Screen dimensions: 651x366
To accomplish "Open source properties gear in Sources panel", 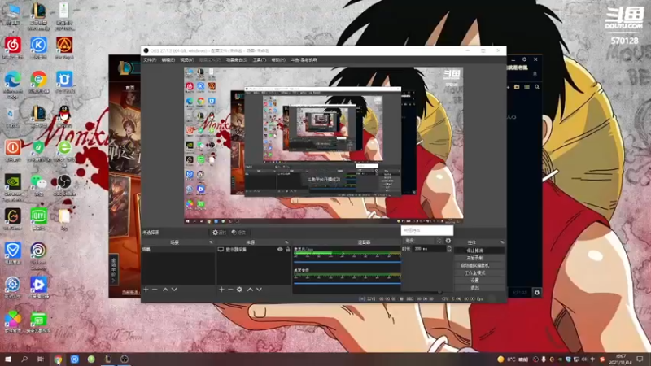I will tap(239, 290).
